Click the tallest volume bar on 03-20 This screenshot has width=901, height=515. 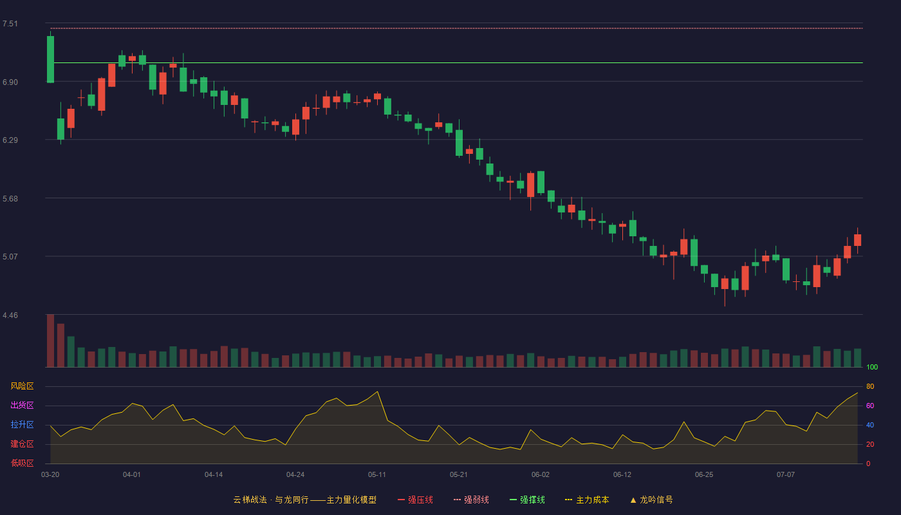pos(50,341)
